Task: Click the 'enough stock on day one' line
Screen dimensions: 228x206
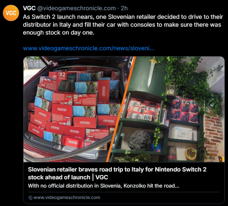Action: (x=59, y=33)
